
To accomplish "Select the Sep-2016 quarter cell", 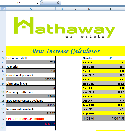I will point(89,62).
